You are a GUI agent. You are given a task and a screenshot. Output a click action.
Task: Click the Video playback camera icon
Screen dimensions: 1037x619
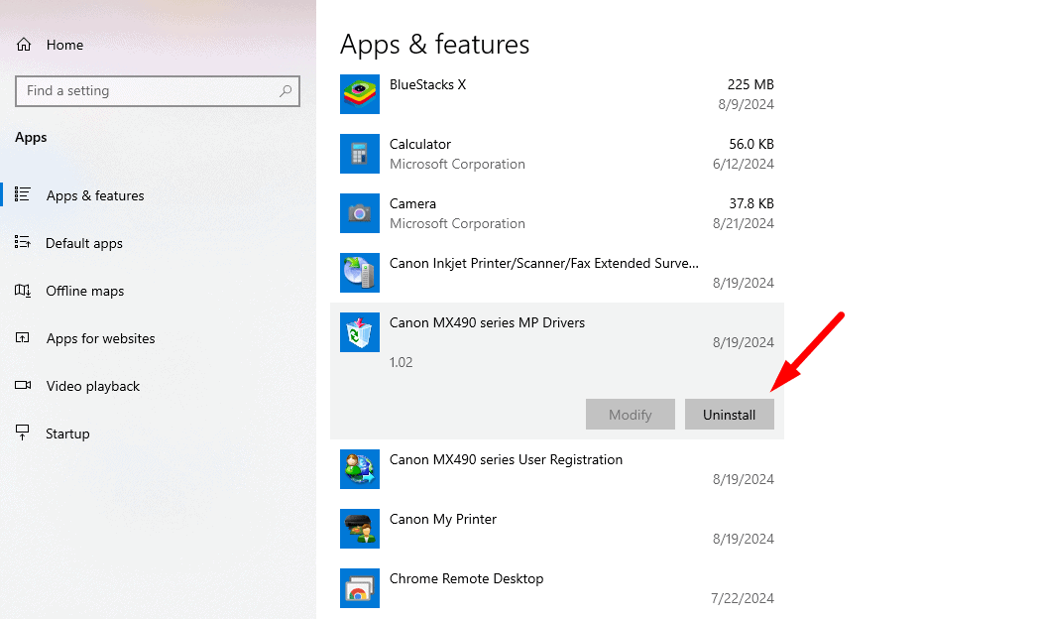pyautogui.click(x=23, y=385)
